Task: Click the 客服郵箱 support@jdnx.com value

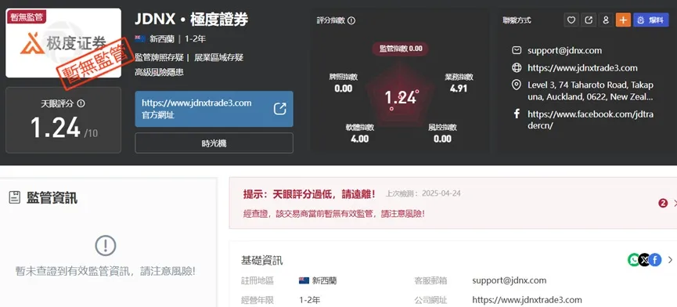Action: [509, 280]
